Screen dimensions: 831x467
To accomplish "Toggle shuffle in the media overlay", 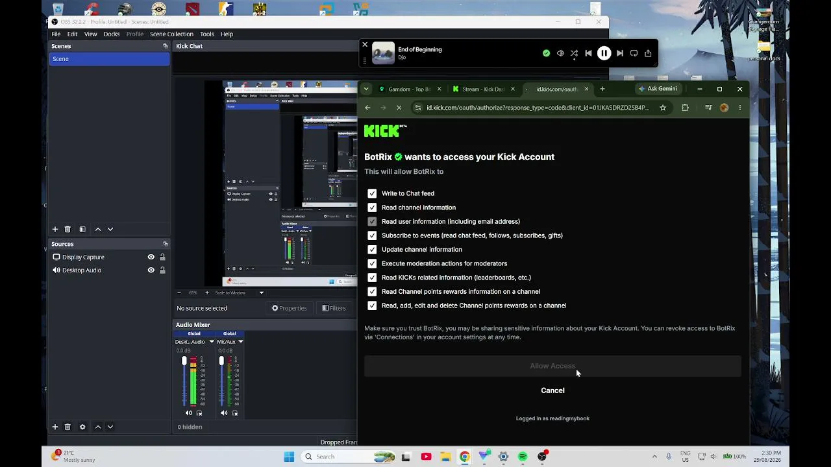I will tap(574, 53).
